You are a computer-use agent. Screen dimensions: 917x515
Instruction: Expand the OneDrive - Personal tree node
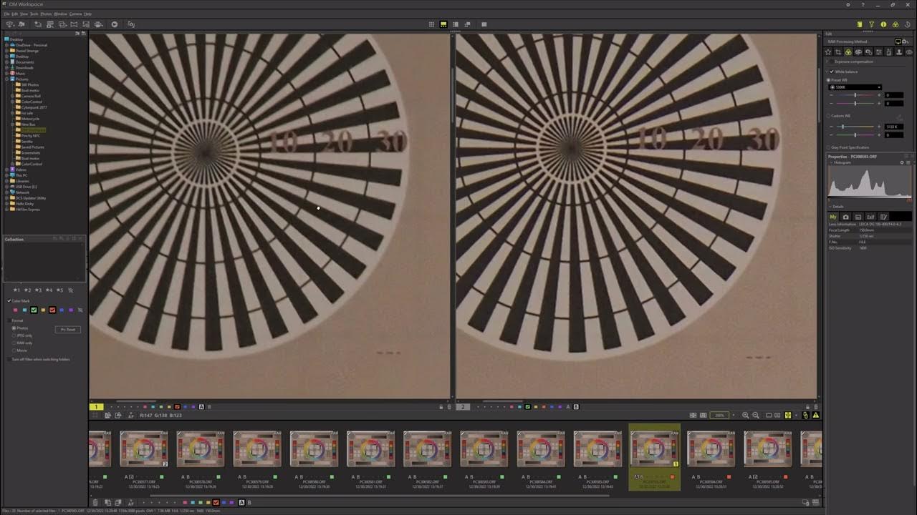click(6, 45)
